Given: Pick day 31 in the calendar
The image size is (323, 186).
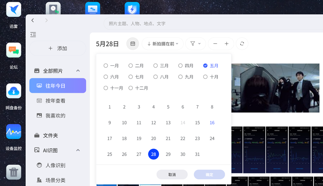Looking at the screenshot, I should [197, 154].
